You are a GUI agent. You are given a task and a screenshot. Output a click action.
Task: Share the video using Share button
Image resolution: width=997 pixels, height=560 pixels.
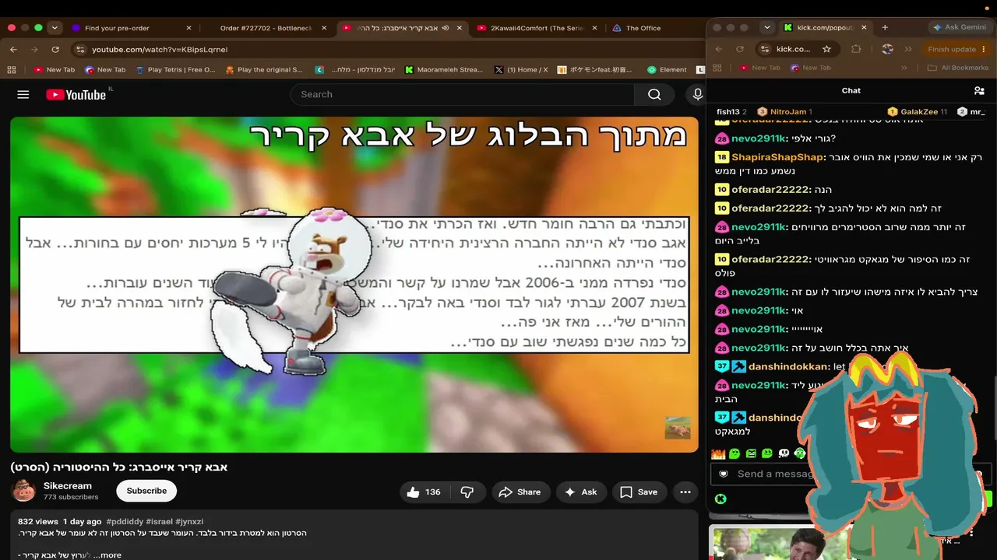click(520, 492)
